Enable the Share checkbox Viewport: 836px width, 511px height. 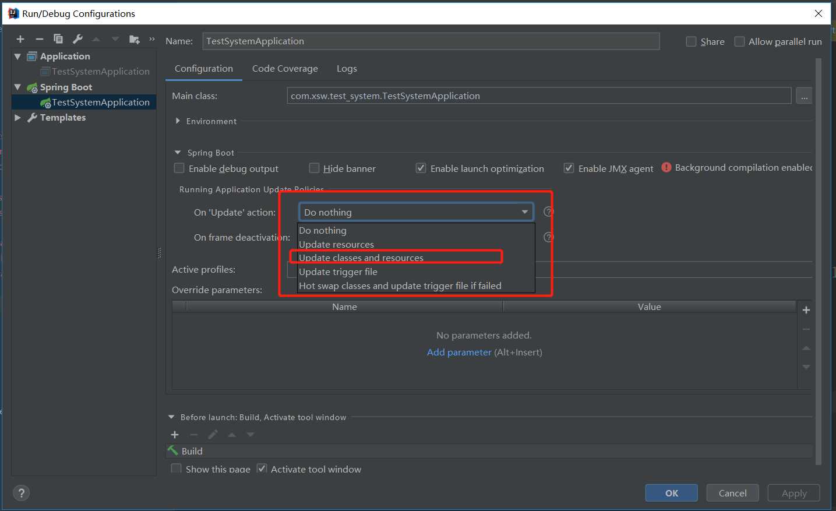[x=691, y=41]
